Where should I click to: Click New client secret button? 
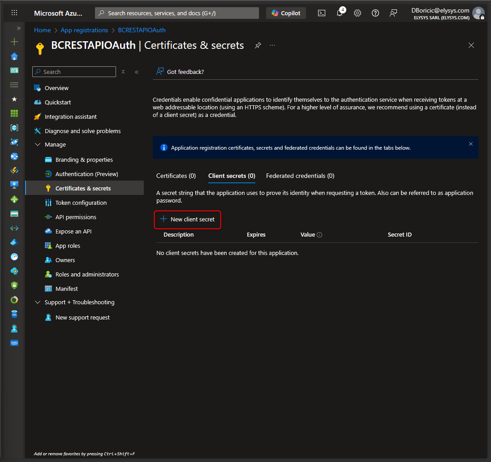tap(188, 220)
